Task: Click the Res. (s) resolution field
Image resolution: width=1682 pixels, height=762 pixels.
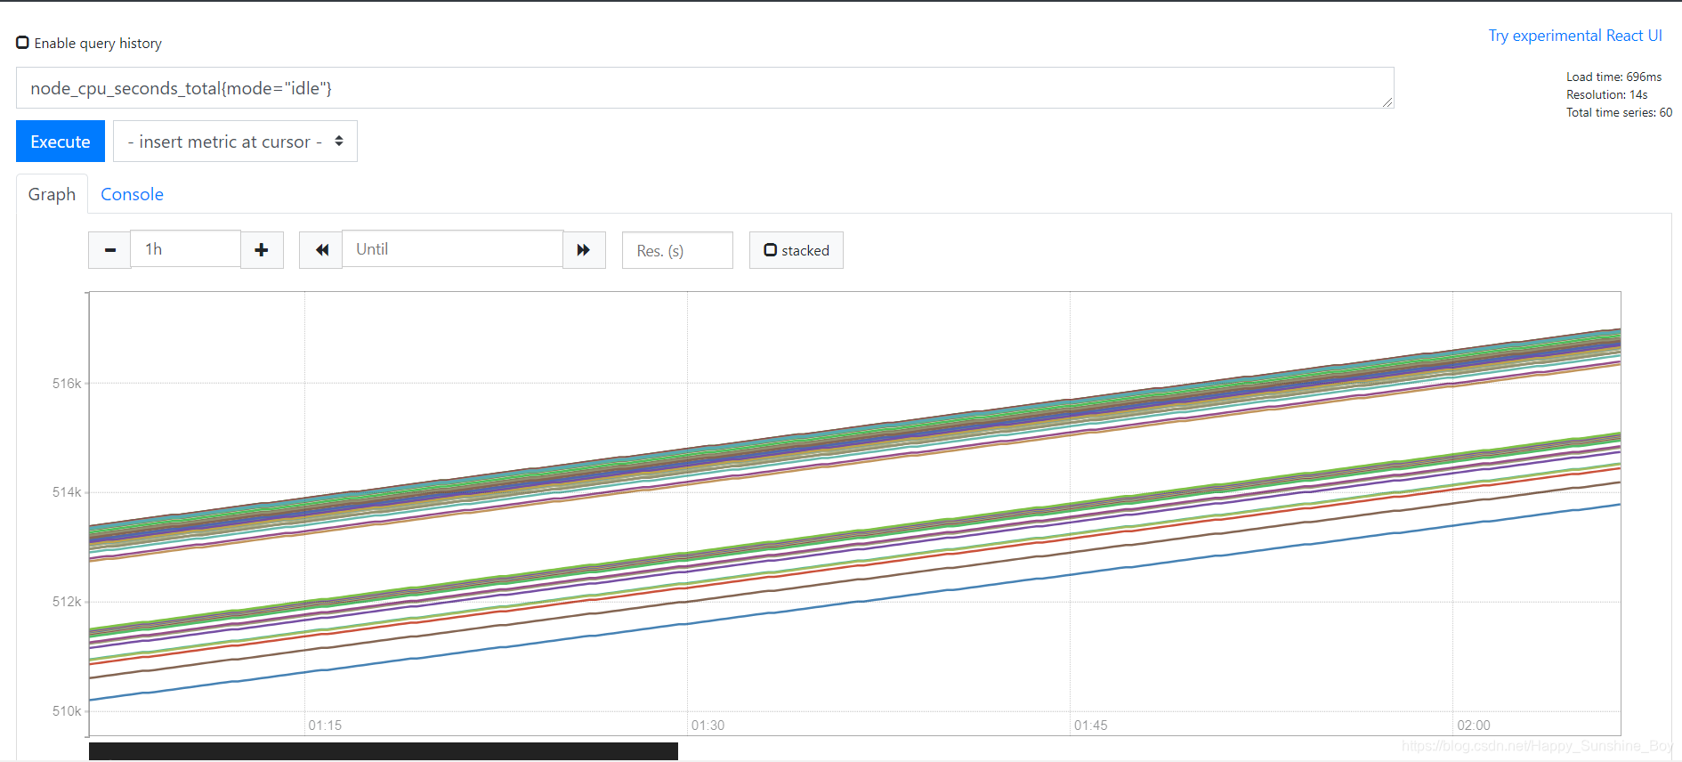Action: click(677, 250)
